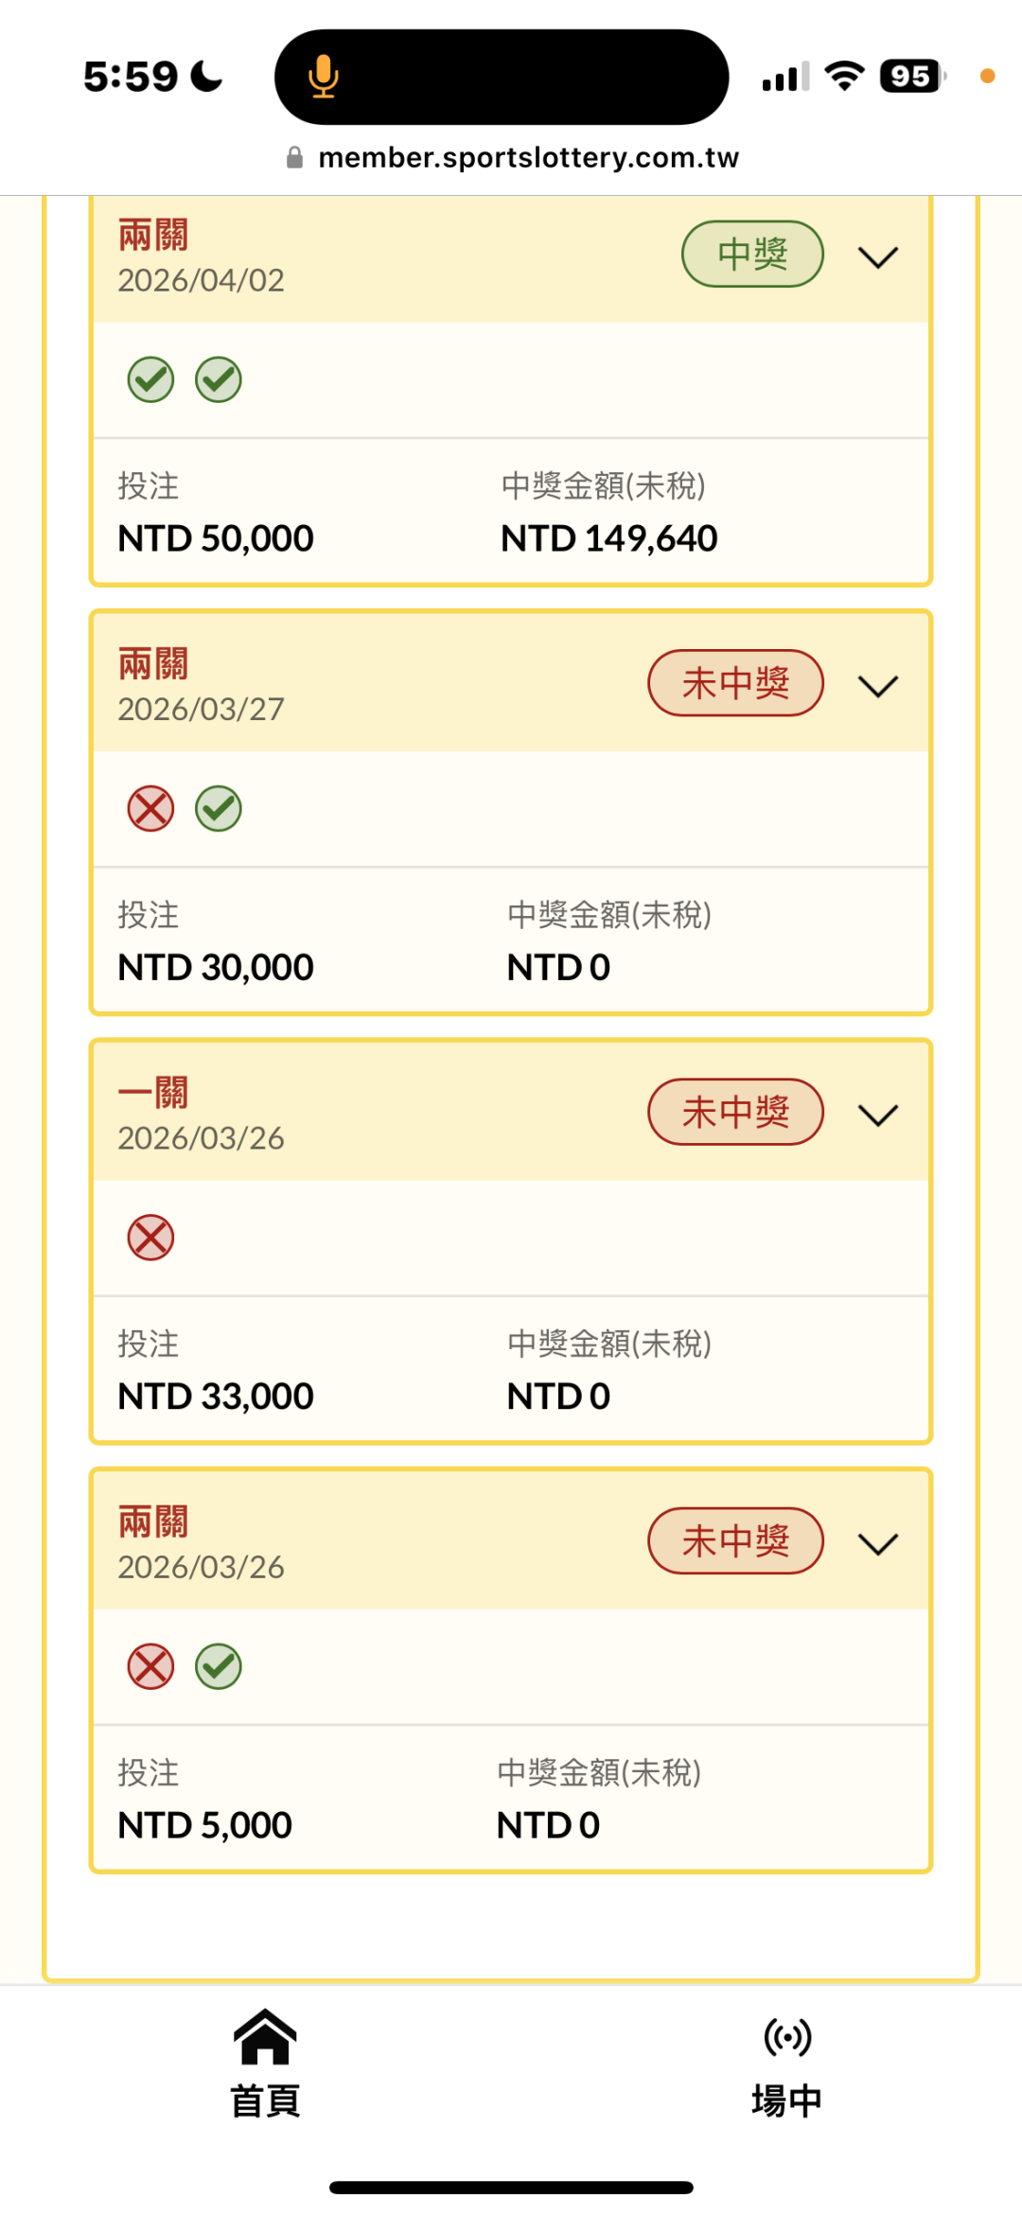Tap the green 中獎 status badge
The height and width of the screenshot is (2215, 1022).
click(752, 254)
